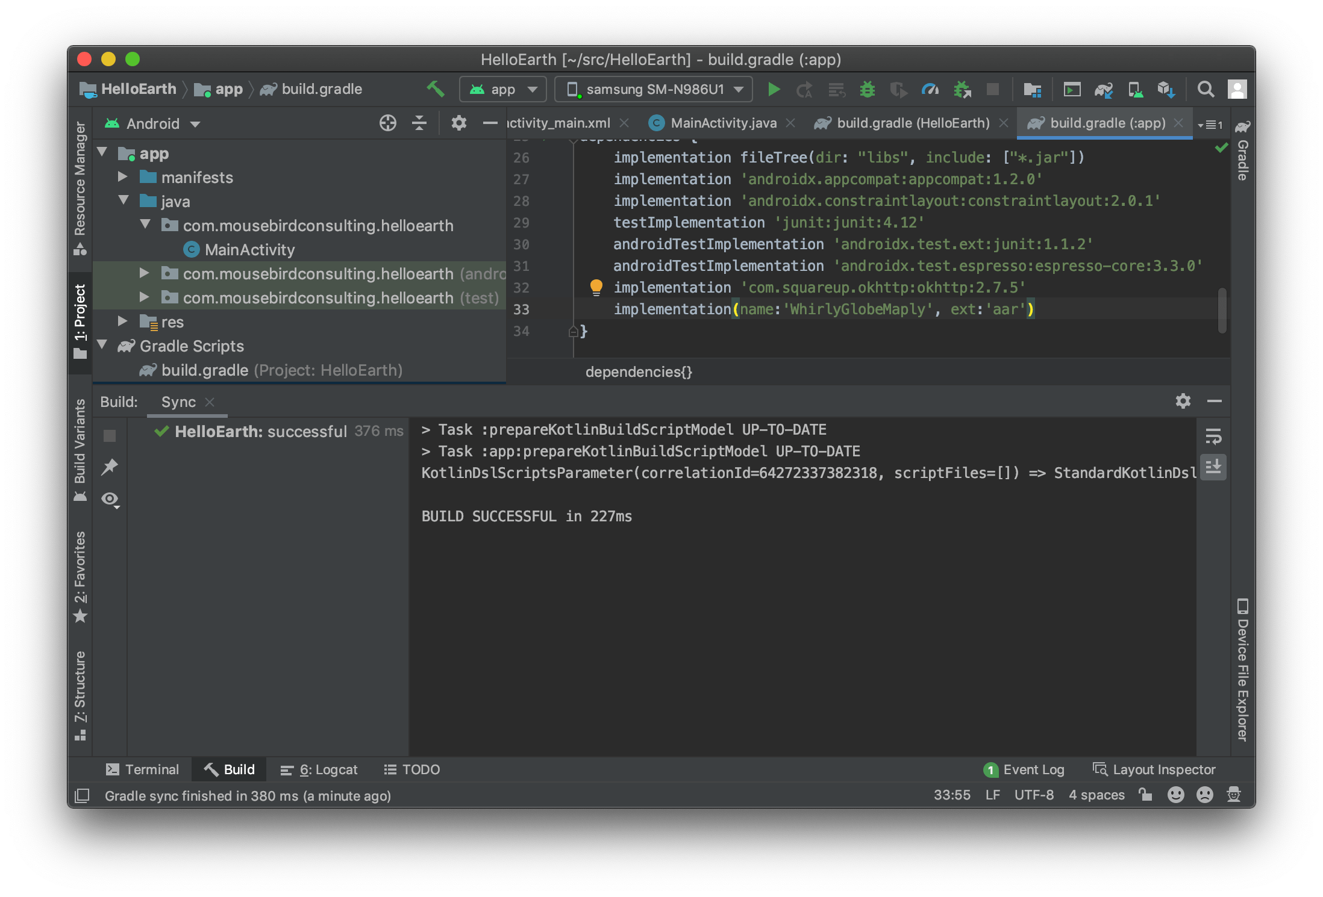Viewport: 1323px width, 897px height.
Task: Click the user account avatar icon
Action: pos(1237,90)
